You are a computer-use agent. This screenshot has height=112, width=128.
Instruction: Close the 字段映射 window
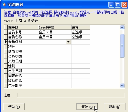click(125, 5)
